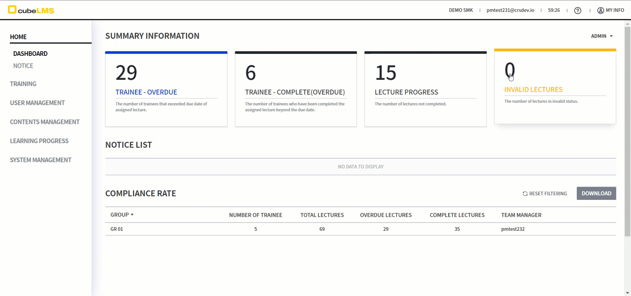
Task: Select the TRAINEE - COMPLETE(OVERDUE) card
Action: click(295, 89)
